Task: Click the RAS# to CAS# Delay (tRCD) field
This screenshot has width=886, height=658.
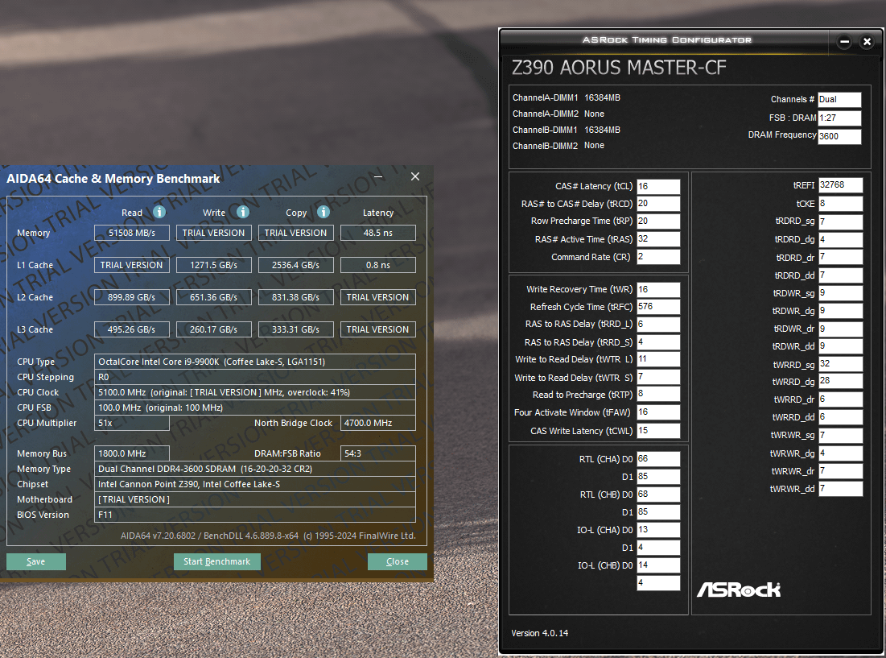Action: [x=658, y=204]
